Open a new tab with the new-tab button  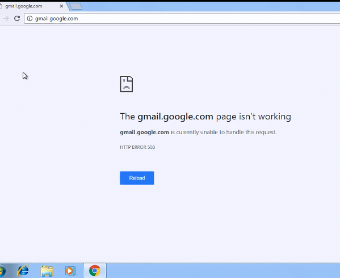click(76, 6)
